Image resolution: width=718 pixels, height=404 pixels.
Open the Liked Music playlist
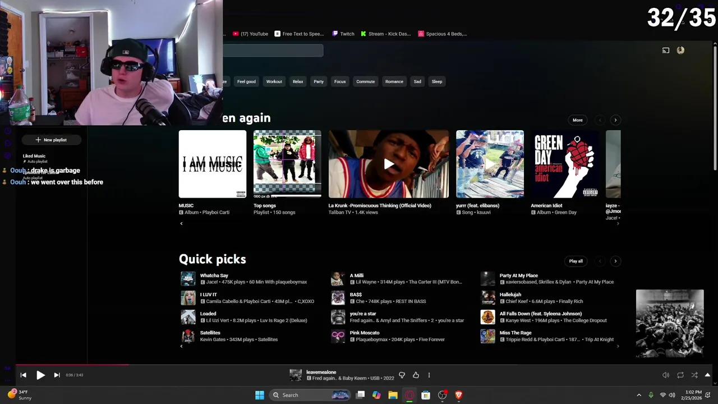pos(34,156)
